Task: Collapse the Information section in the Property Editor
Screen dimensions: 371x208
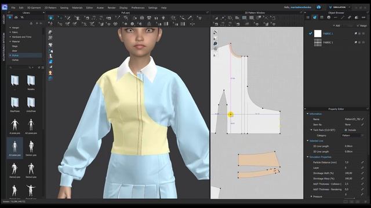Action: (308, 114)
